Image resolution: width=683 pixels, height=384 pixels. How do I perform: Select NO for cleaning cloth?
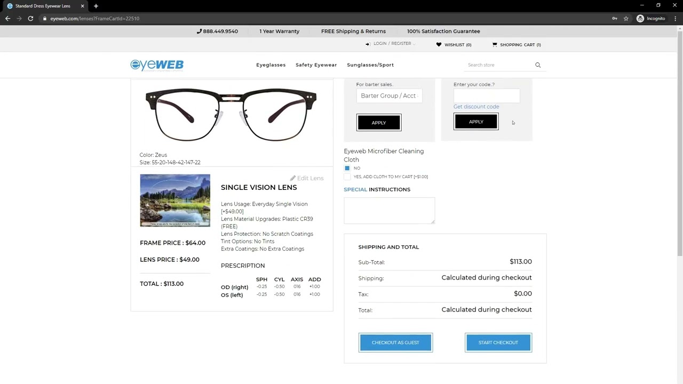347,168
